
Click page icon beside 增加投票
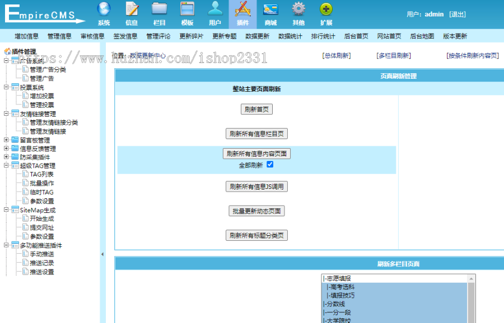[x=25, y=96]
